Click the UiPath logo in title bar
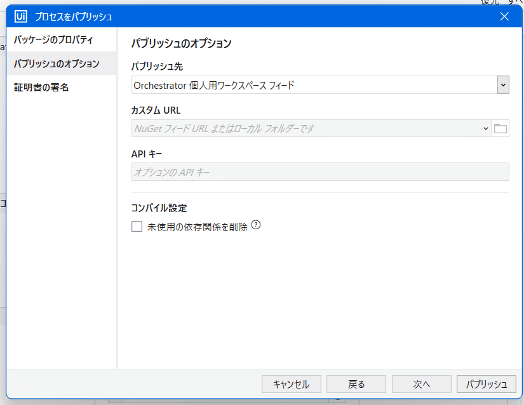Viewport: 524px width, 405px height. [21, 17]
